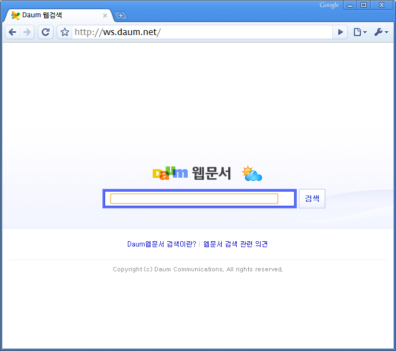
Task: Bookmark this page with the star icon
Action: (x=65, y=32)
